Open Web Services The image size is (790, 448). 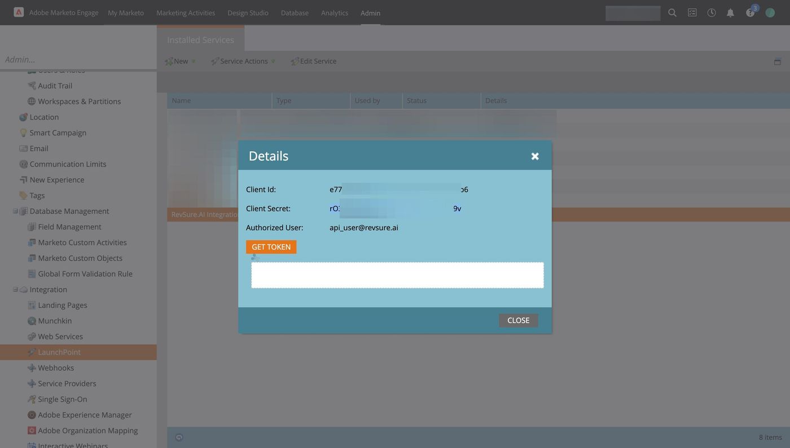pos(60,337)
